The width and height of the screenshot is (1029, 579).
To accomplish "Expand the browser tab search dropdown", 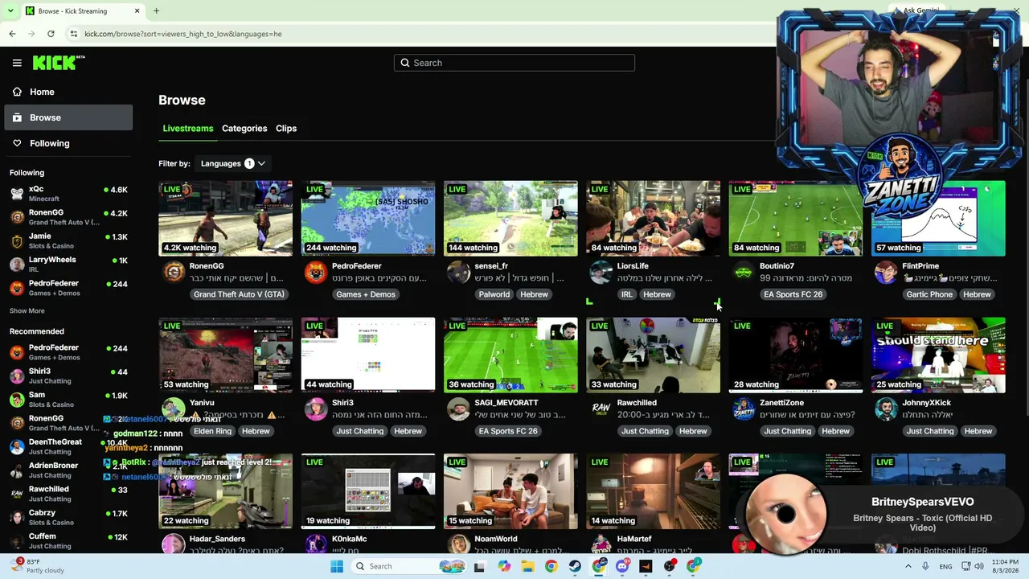I will point(11,11).
